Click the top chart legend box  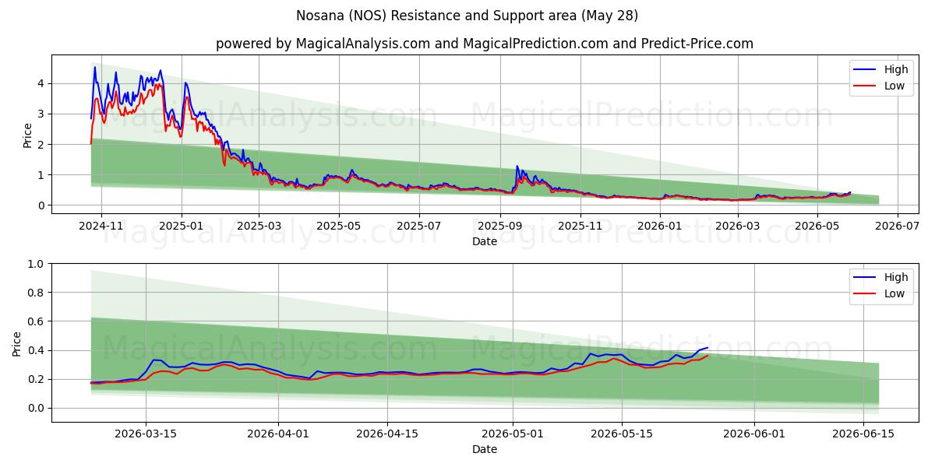[880, 78]
